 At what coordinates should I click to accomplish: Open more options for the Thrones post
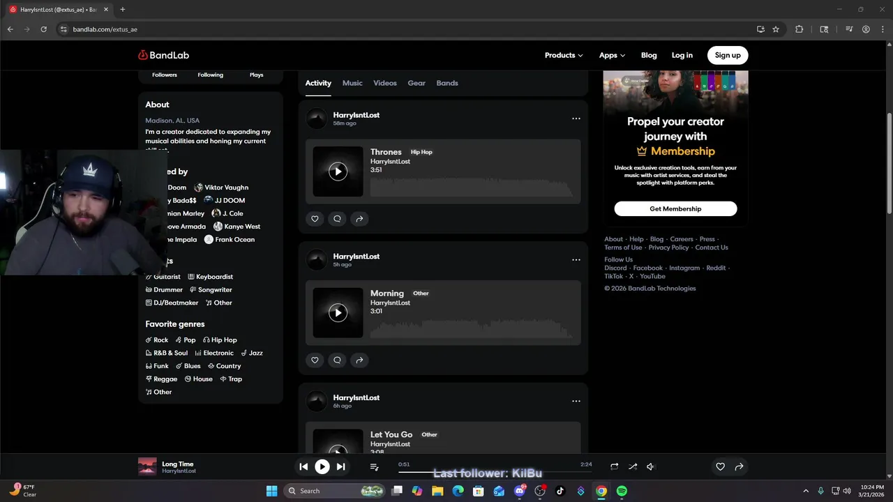pos(576,119)
